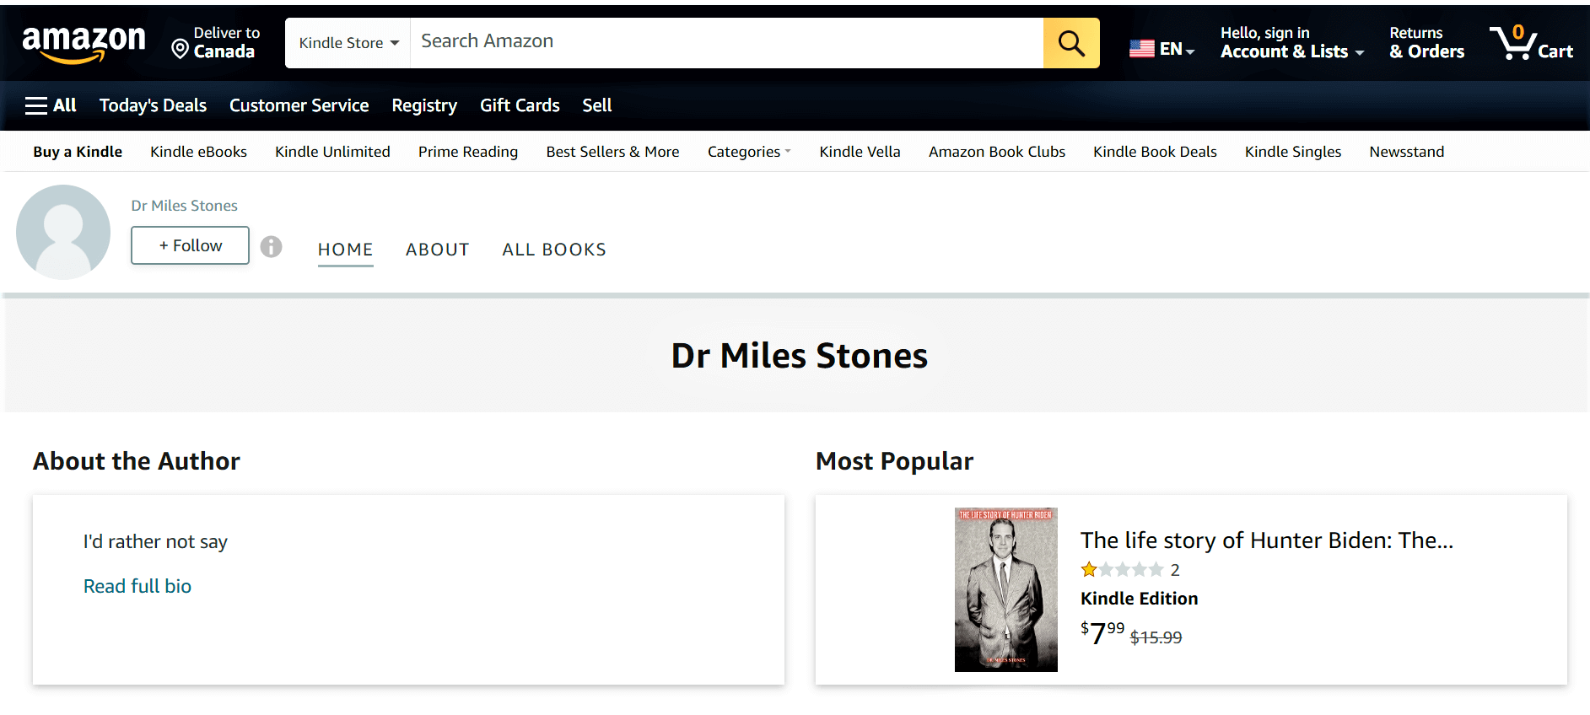This screenshot has width=1590, height=715.
Task: Open Kindle Book Deals link
Action: (1155, 152)
